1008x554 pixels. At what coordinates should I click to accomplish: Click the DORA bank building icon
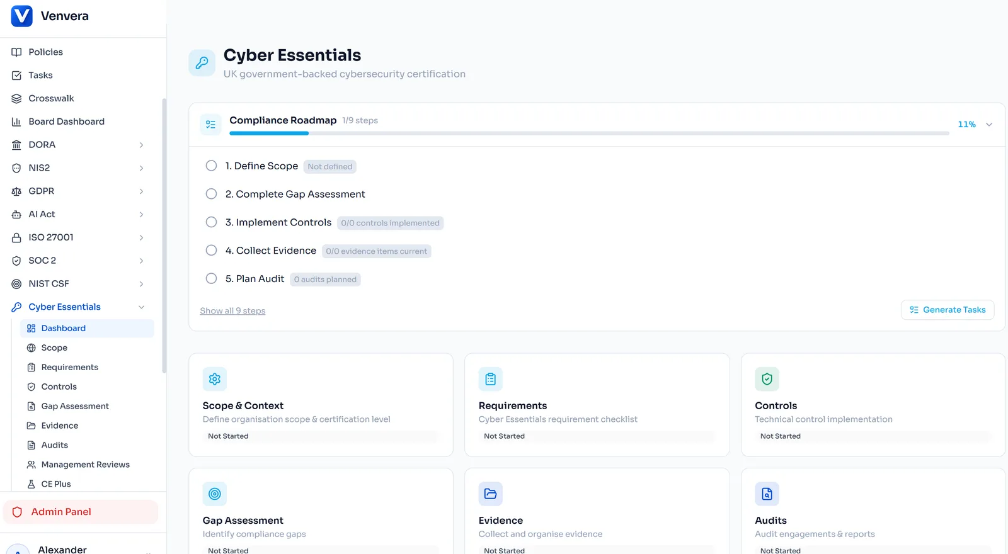click(16, 145)
